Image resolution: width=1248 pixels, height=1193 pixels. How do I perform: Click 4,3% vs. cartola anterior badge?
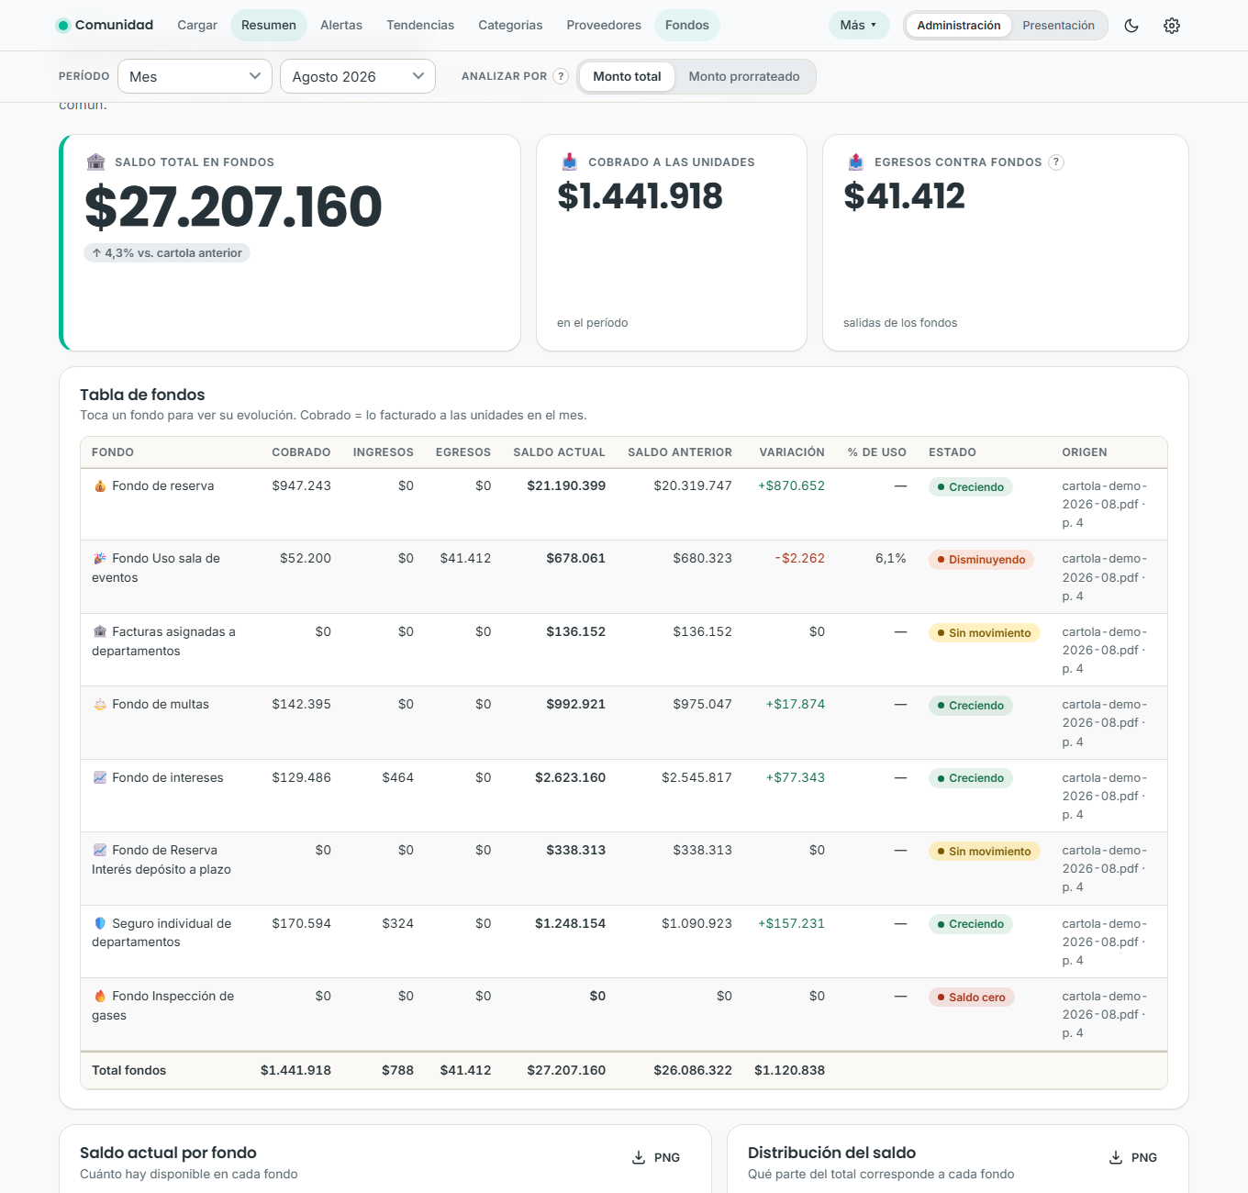(x=167, y=253)
